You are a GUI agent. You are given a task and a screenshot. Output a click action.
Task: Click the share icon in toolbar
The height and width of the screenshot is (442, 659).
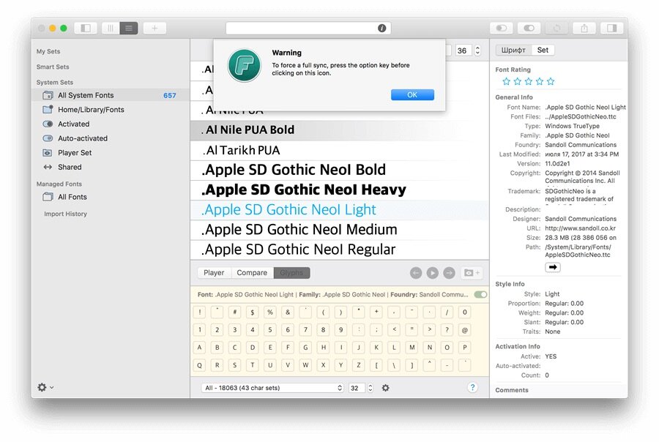point(584,28)
